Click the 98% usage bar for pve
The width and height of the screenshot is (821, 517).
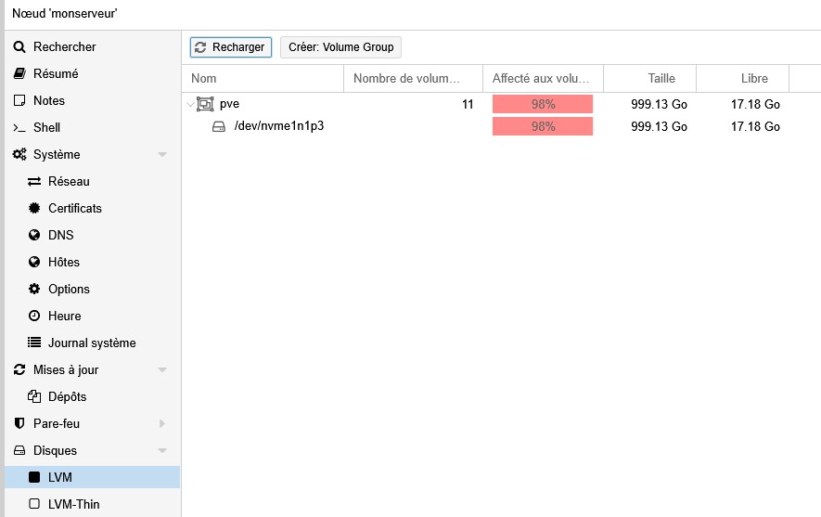(x=543, y=104)
